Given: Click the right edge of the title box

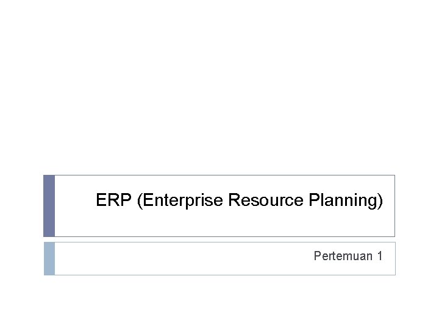Looking at the screenshot, I should (x=394, y=206).
